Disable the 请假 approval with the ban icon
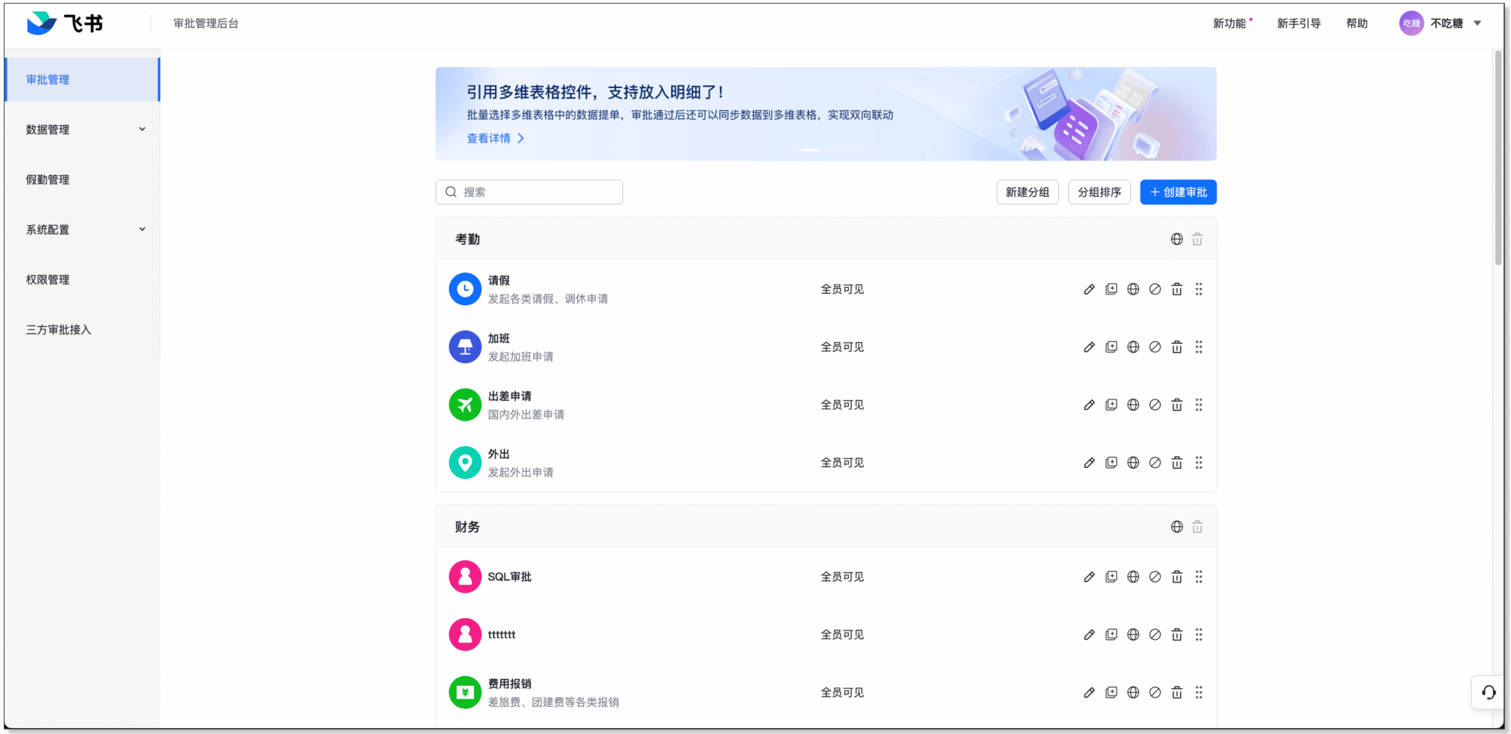This screenshot has width=1511, height=734. click(x=1155, y=289)
